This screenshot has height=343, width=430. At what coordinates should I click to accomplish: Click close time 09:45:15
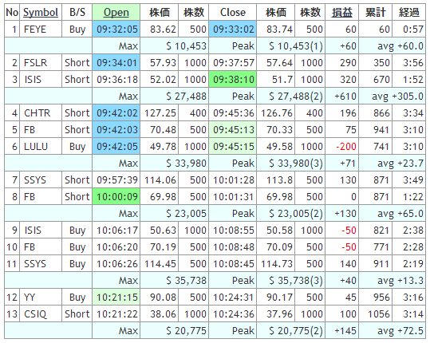[x=233, y=147]
